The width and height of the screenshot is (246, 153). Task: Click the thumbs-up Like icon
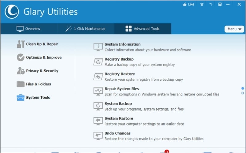coord(185,4)
